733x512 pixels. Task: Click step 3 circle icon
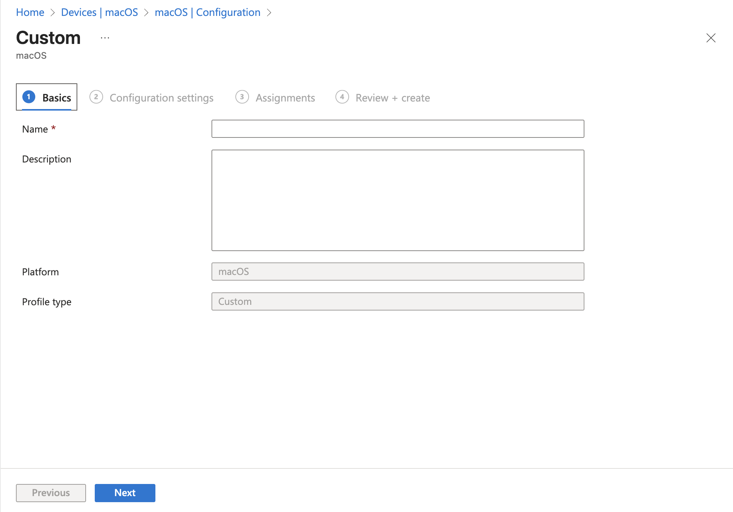[x=242, y=97]
